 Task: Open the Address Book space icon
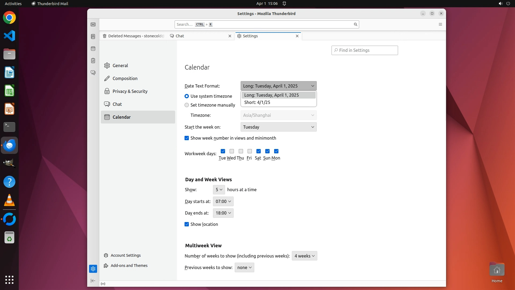[93, 37]
